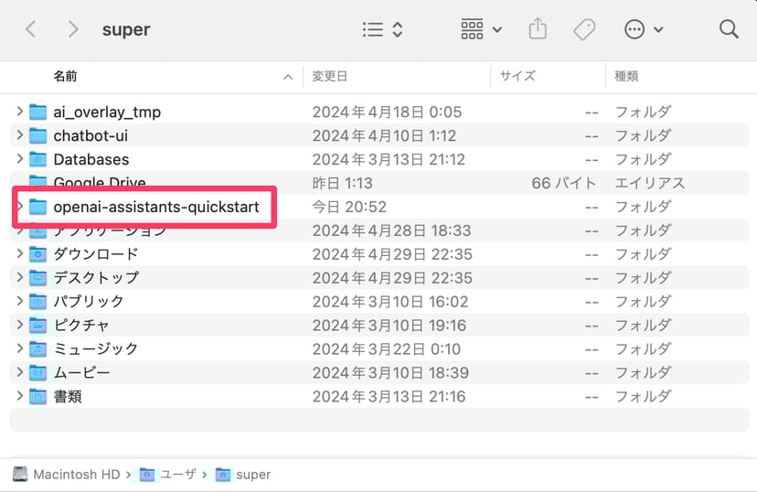This screenshot has height=492, width=757.
Task: Open the ellipsis action menu
Action: click(x=644, y=29)
